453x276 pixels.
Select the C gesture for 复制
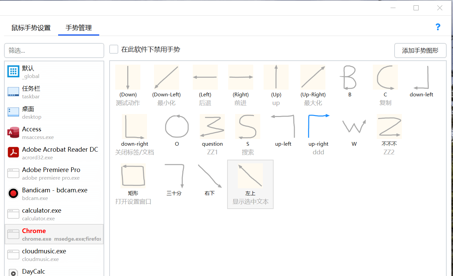pos(385,77)
